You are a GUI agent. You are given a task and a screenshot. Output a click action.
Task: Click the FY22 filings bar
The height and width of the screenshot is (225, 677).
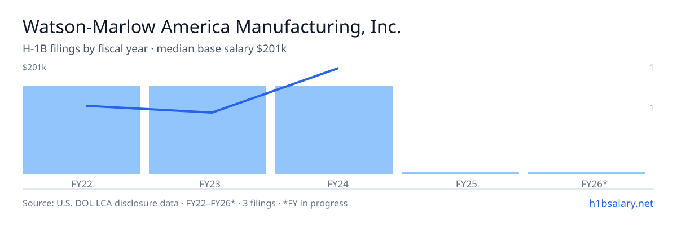(x=81, y=130)
